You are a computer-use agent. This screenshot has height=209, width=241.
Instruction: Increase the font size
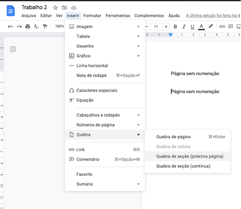coord(166,27)
